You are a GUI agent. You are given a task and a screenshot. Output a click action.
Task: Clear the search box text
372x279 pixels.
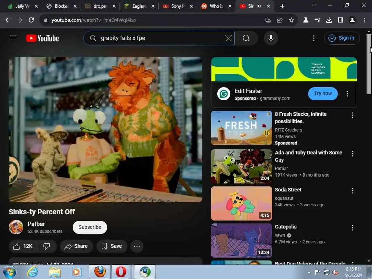(x=228, y=38)
